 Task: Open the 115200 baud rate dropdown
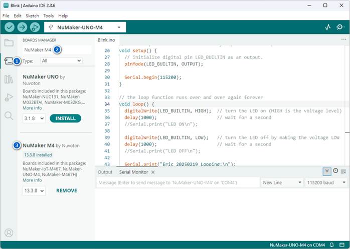(x=325, y=183)
